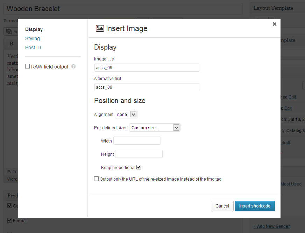Uncheck Keep proportional
The height and width of the screenshot is (233, 305).
pyautogui.click(x=139, y=167)
